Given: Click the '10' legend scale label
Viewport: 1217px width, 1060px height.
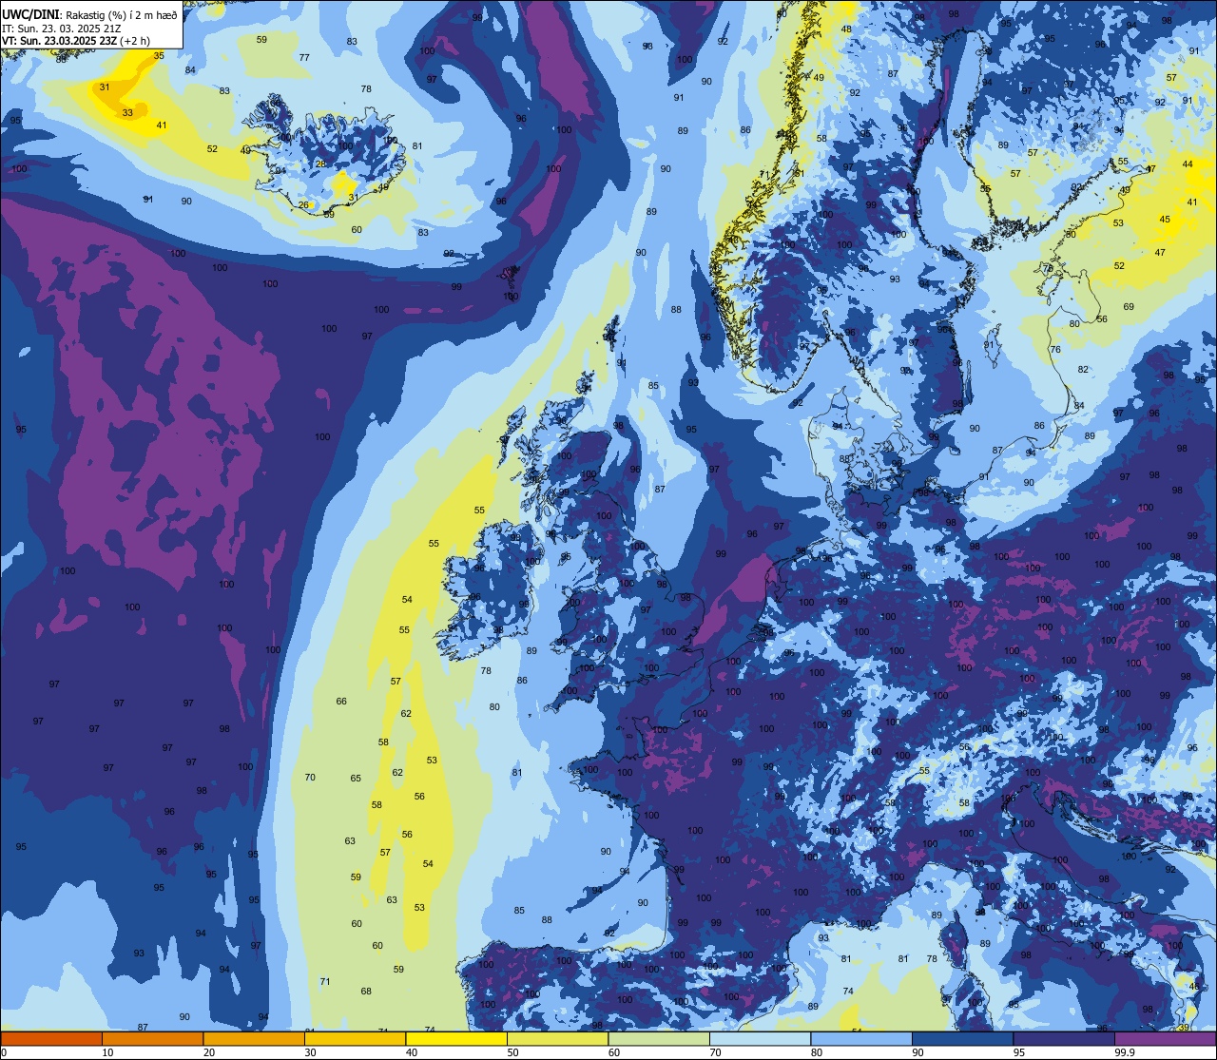Looking at the screenshot, I should click(x=107, y=1052).
